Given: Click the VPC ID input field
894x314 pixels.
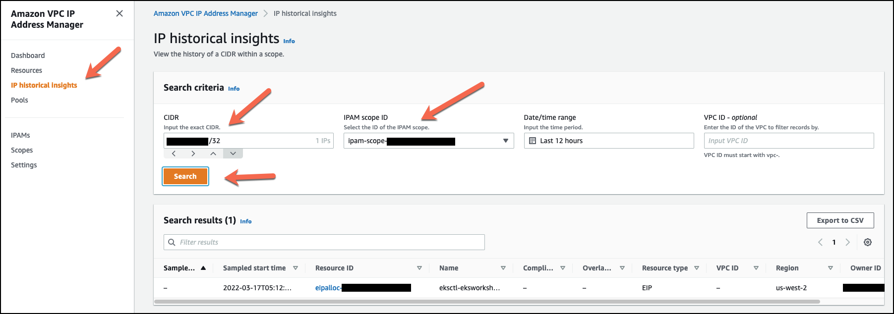Looking at the screenshot, I should coord(789,141).
